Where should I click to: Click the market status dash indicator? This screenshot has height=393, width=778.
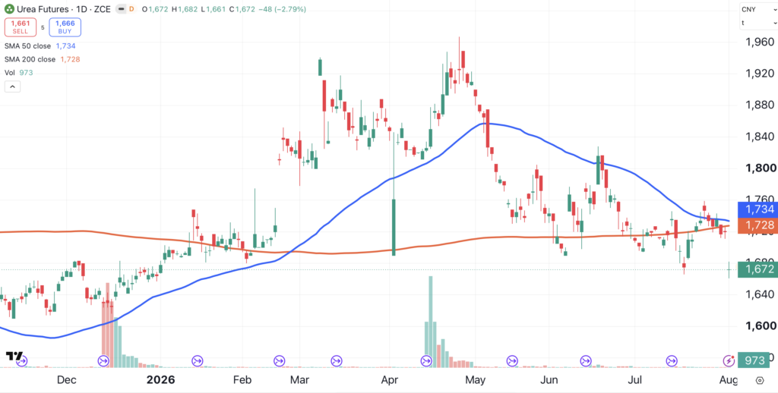(121, 9)
